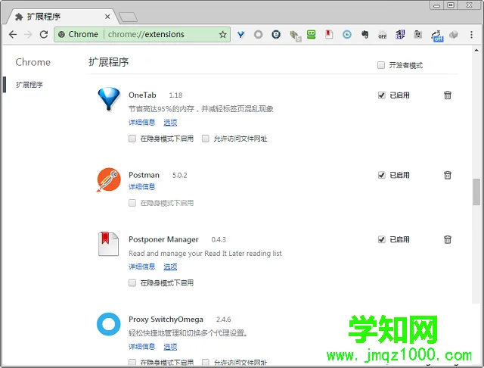Click the OneTab funnel toolbar icon
Viewport: 484px width, 368px height.
pyautogui.click(x=240, y=35)
